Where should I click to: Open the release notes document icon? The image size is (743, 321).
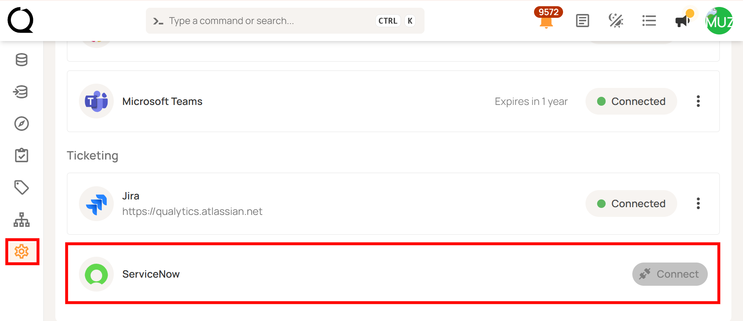582,21
